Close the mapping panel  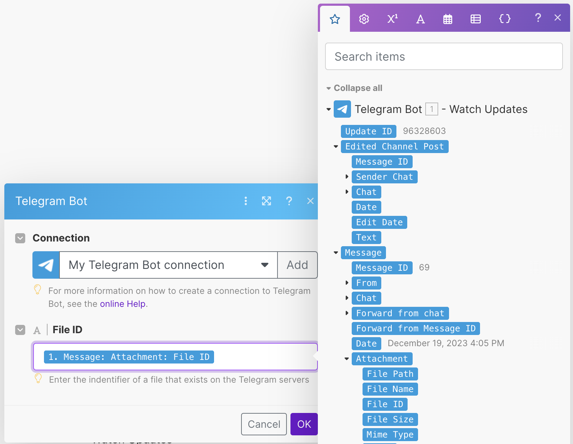tap(558, 17)
